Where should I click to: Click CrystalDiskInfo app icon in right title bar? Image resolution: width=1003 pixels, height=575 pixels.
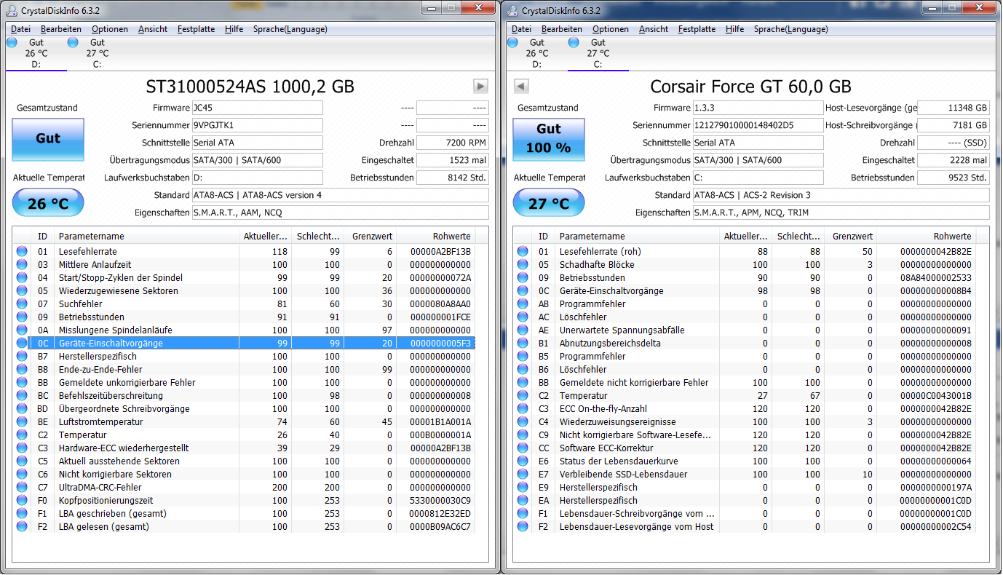click(512, 10)
